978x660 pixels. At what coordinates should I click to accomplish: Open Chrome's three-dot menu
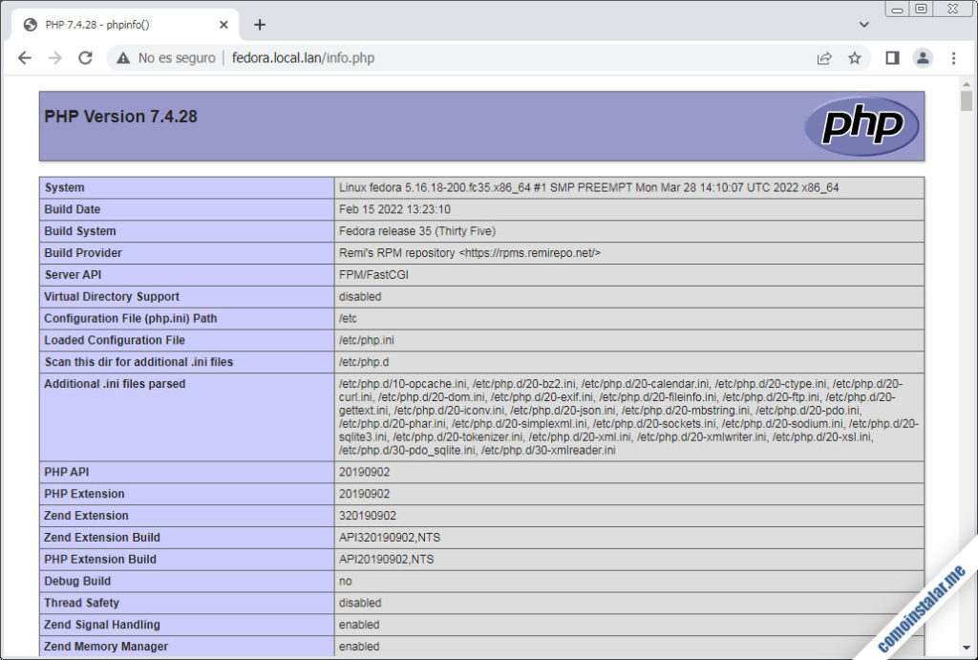[x=953, y=58]
